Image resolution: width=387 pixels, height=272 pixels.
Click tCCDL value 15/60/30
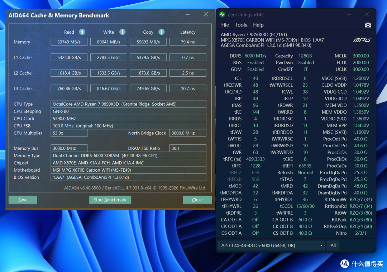point(305,206)
